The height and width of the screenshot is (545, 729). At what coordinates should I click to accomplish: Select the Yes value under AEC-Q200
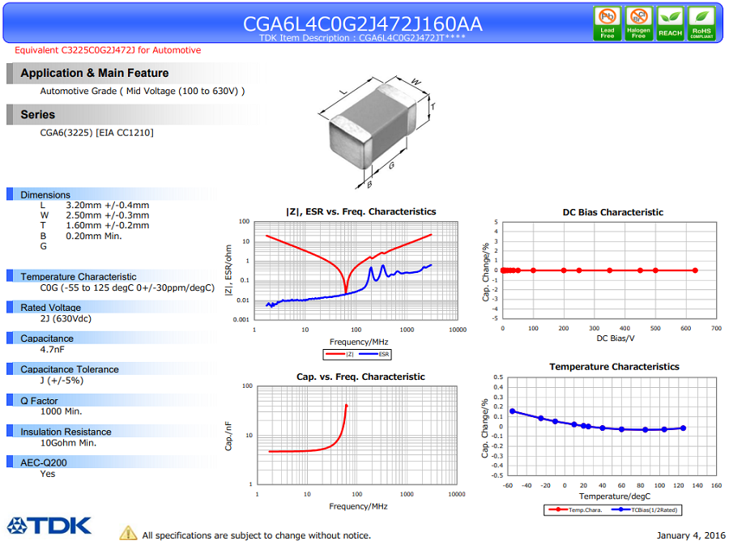click(x=48, y=474)
